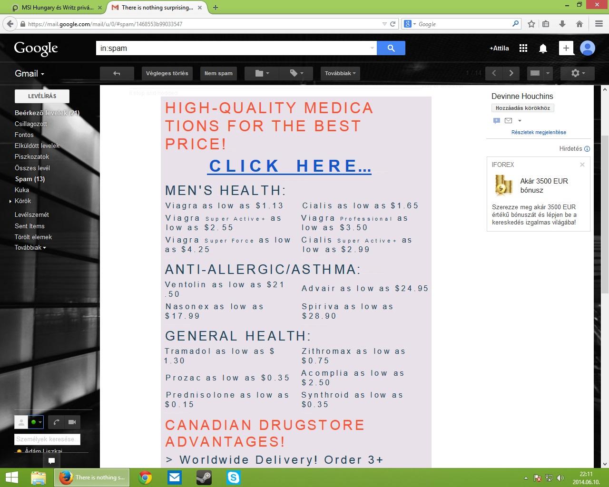Open the input tools dropdown arrow

pyautogui.click(x=548, y=73)
